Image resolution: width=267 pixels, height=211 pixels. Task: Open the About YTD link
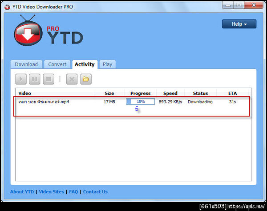pyautogui.click(x=22, y=191)
